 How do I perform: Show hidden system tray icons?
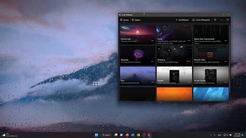click(211, 135)
